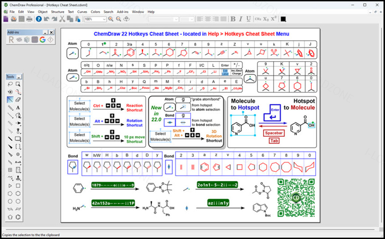
Task: Click the black color swatch
Action: [283, 19]
